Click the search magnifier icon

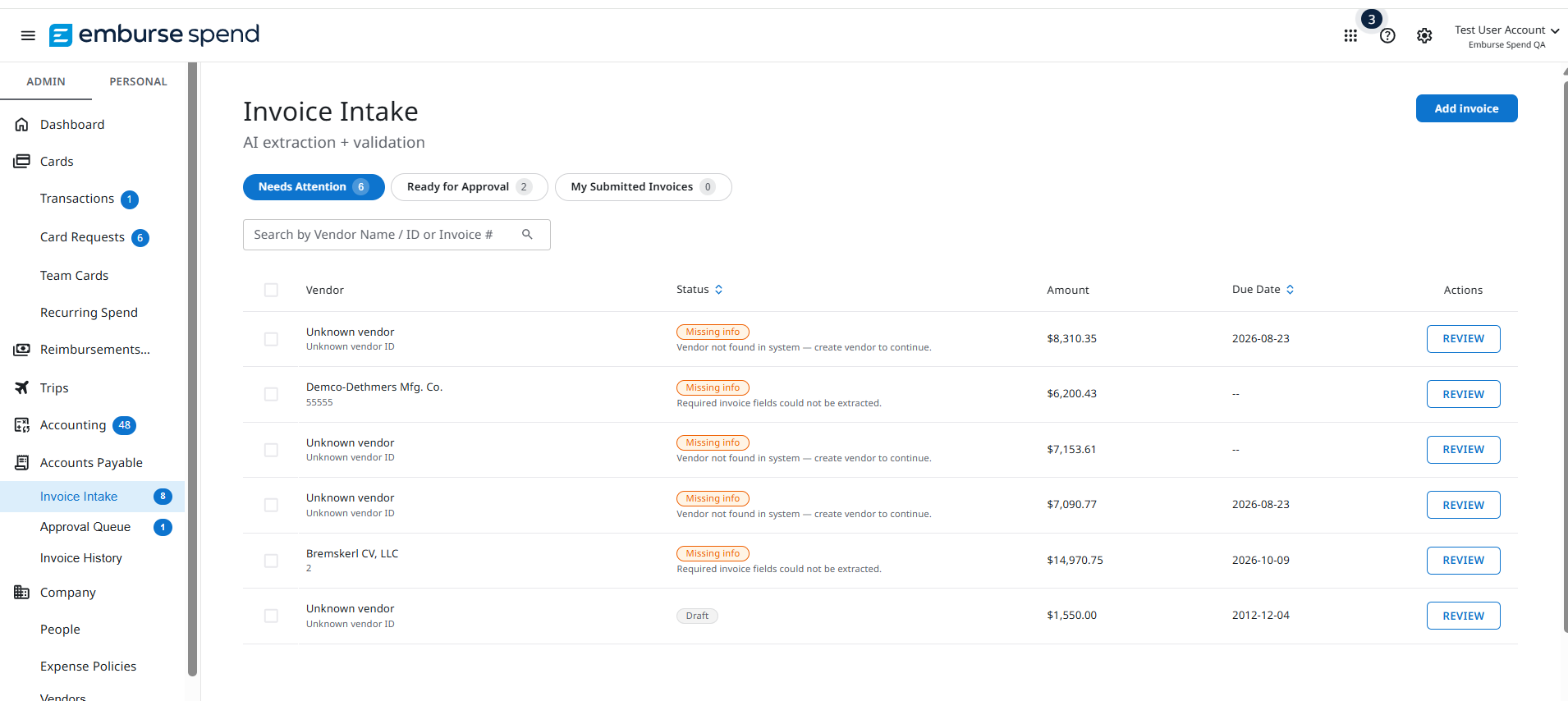click(527, 235)
